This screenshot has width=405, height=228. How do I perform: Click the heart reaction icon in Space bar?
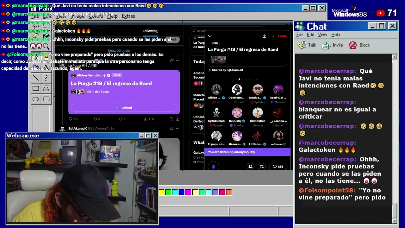click(x=262, y=167)
